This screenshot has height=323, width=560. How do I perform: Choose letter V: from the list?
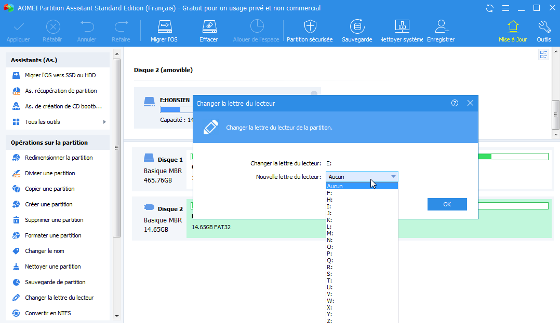click(362, 294)
